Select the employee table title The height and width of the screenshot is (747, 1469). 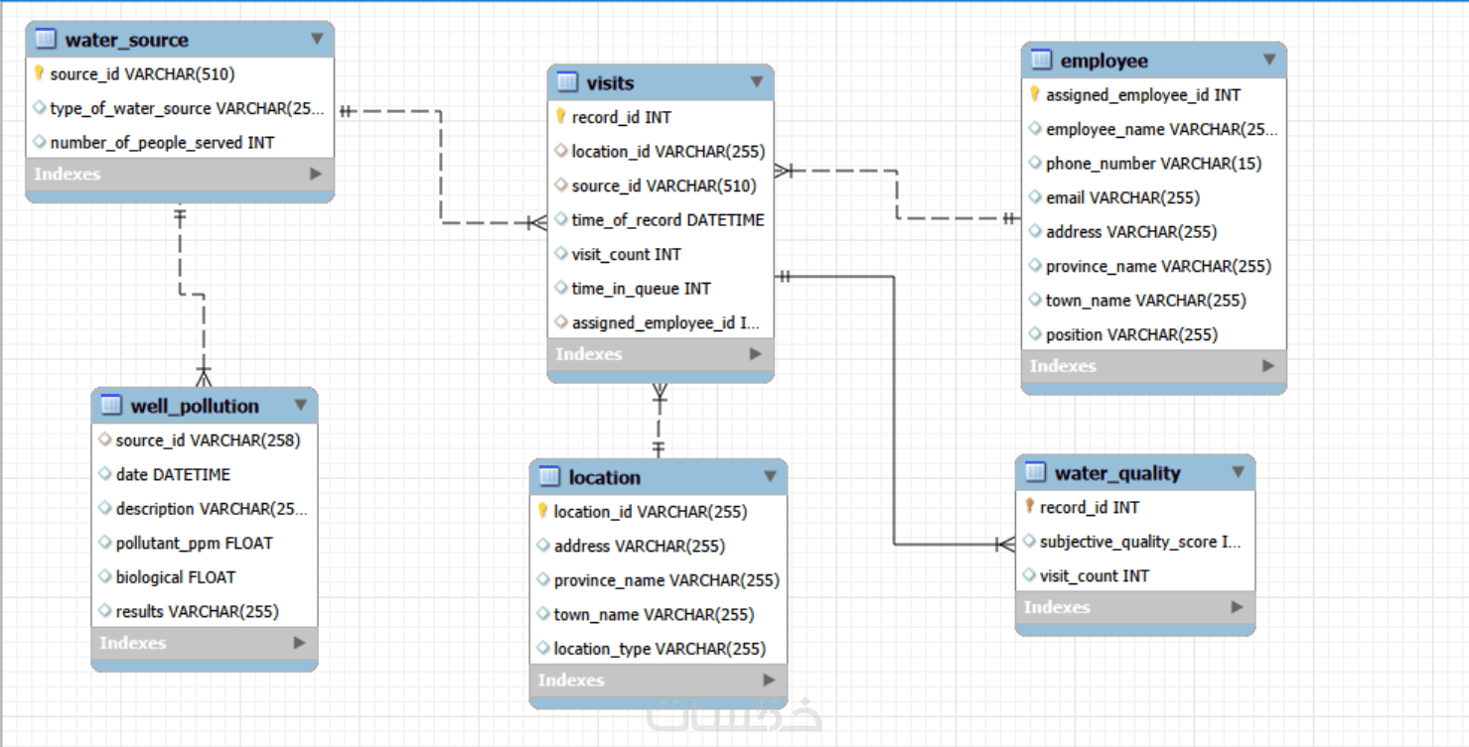point(1104,62)
